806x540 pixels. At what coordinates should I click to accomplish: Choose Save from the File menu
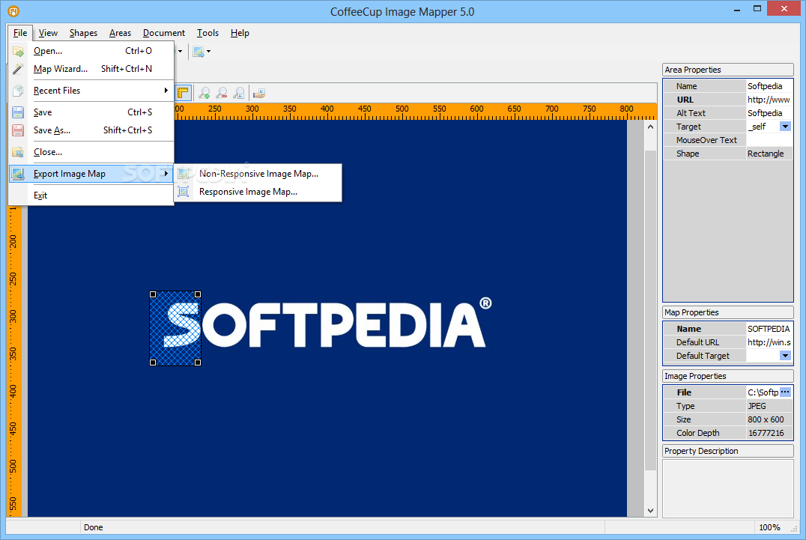pos(91,112)
